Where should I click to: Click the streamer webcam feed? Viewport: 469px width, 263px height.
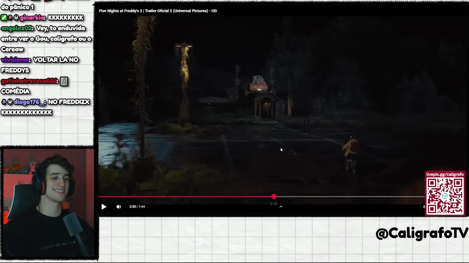(x=48, y=203)
